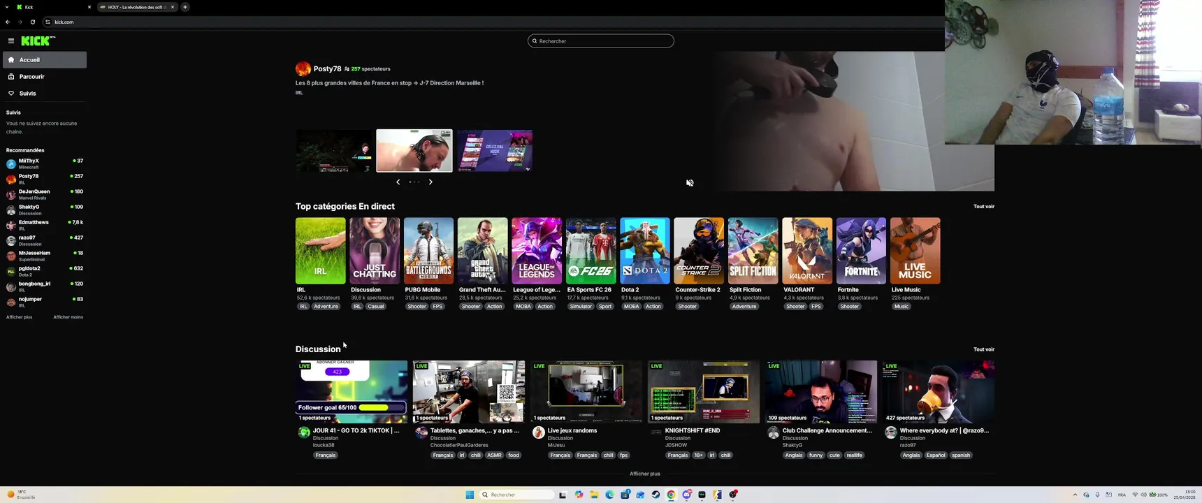
Task: Open Parcourir in the sidebar
Action: pos(45,77)
